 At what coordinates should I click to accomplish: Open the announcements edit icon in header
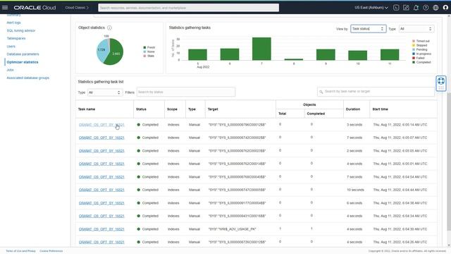[406, 8]
